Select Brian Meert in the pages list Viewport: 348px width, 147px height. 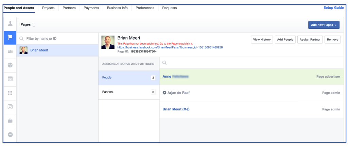click(57, 50)
